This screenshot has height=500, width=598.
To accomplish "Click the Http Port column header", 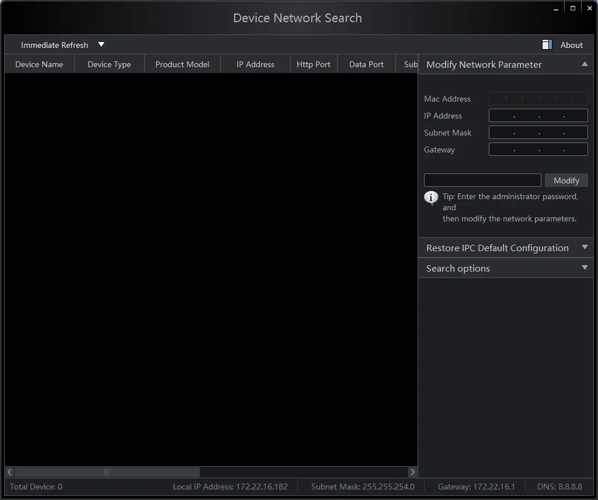I will click(314, 64).
